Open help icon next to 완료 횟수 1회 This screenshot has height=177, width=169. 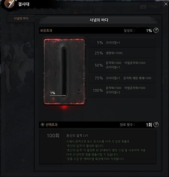pos(156,125)
